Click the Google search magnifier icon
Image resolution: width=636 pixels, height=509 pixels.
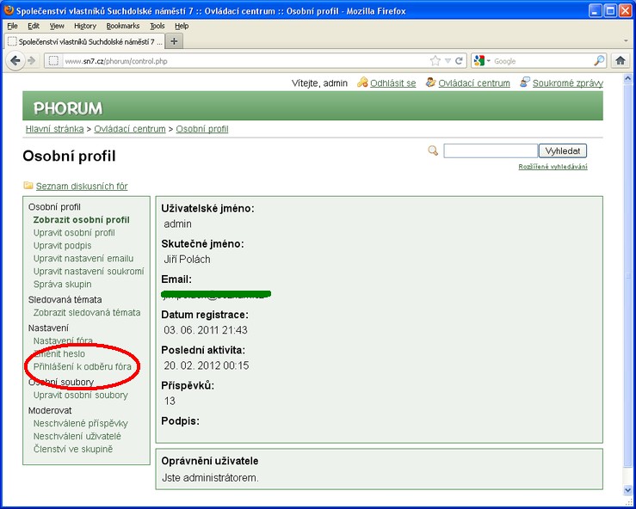point(599,61)
